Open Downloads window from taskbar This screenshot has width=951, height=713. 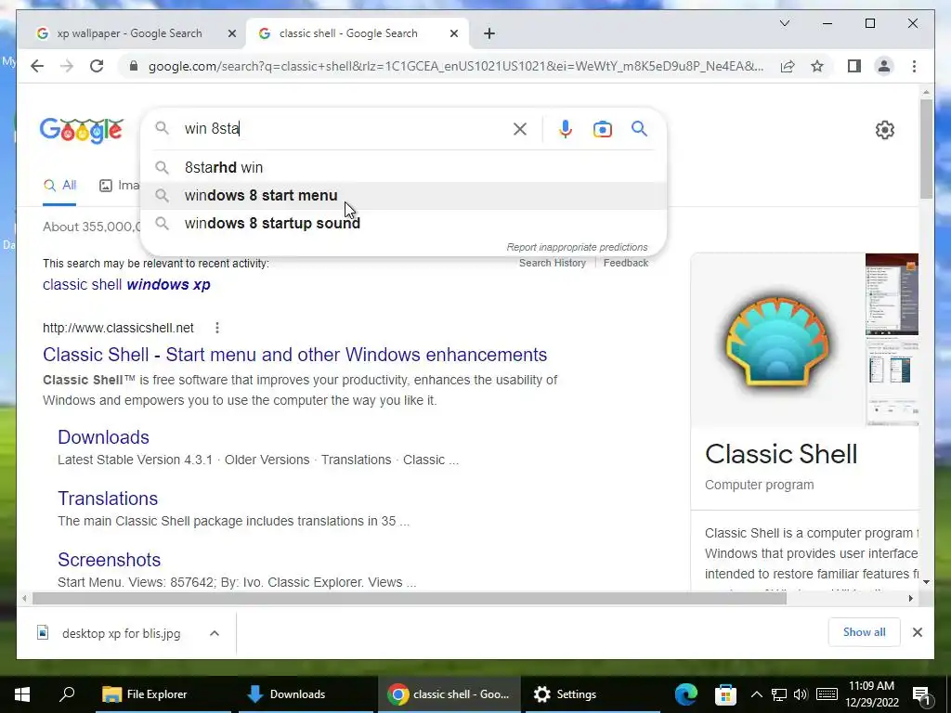point(306,694)
